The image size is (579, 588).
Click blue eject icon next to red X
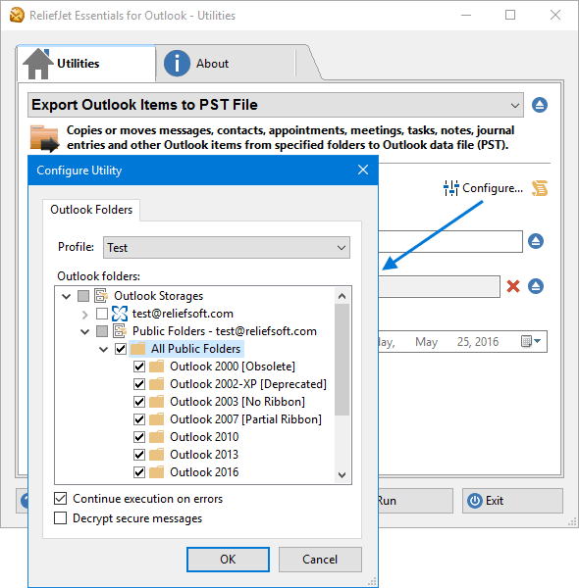click(x=536, y=286)
